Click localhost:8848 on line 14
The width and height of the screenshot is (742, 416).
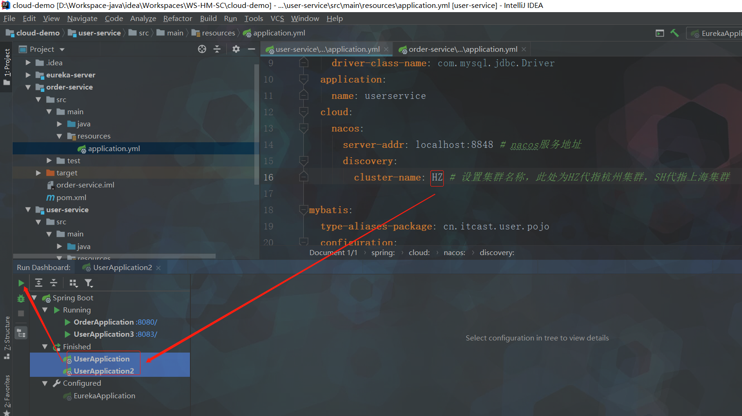pyautogui.click(x=455, y=145)
